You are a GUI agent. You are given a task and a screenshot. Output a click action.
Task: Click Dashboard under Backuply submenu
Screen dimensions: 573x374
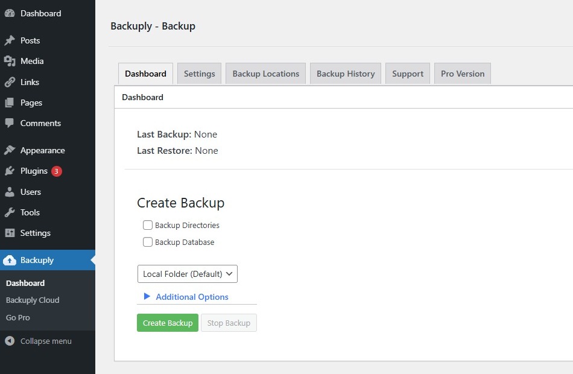[25, 283]
